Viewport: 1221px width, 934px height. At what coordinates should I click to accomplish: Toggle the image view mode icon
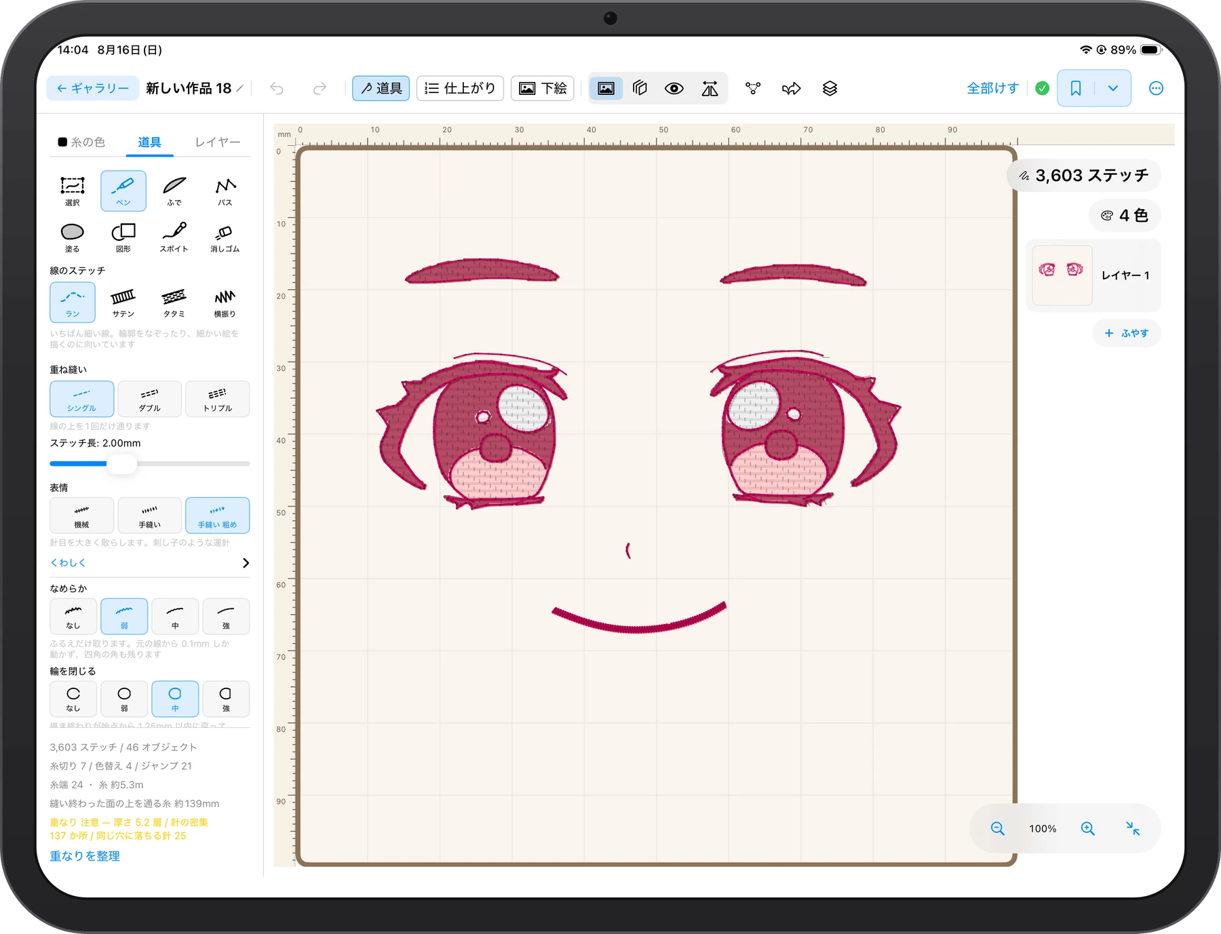coord(606,88)
